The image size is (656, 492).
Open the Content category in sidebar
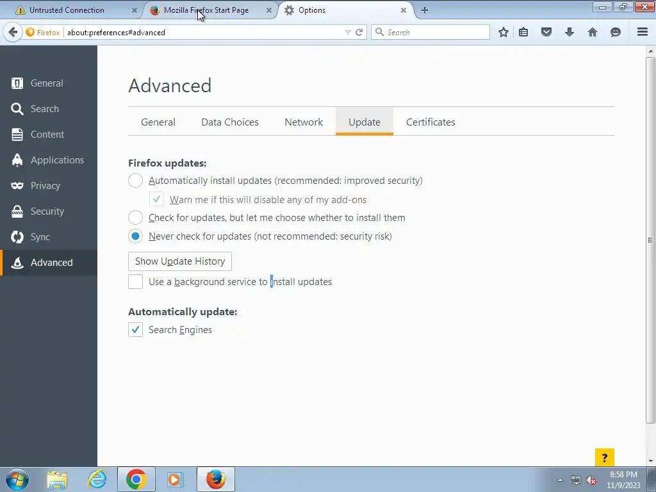click(49, 135)
